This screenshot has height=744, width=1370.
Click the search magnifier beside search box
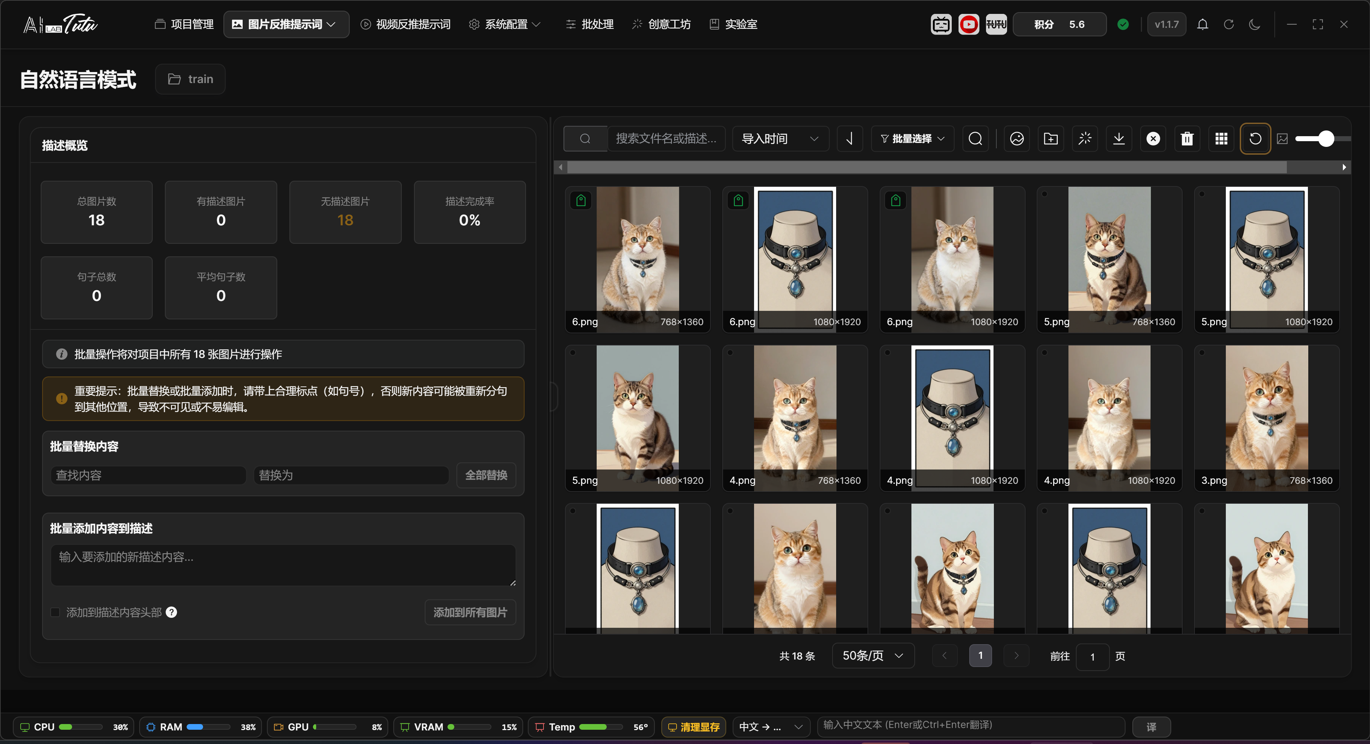pos(585,139)
